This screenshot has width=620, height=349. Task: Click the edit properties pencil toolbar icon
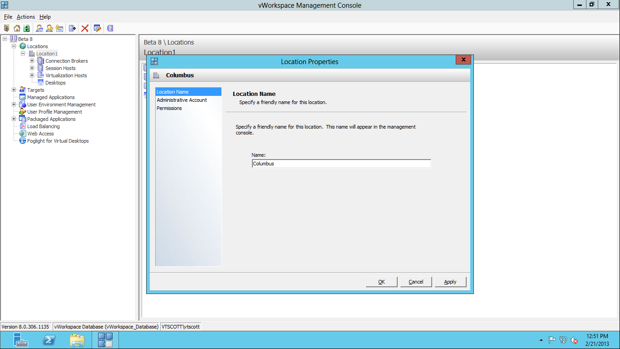coord(97,28)
